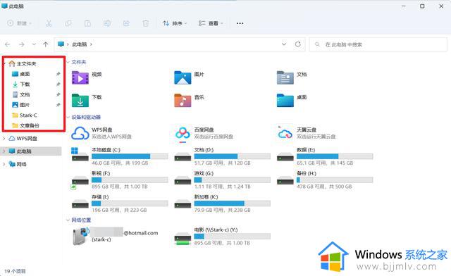Click the Copy icon in toolbar
The width and height of the screenshot is (451, 276).
tap(68, 23)
